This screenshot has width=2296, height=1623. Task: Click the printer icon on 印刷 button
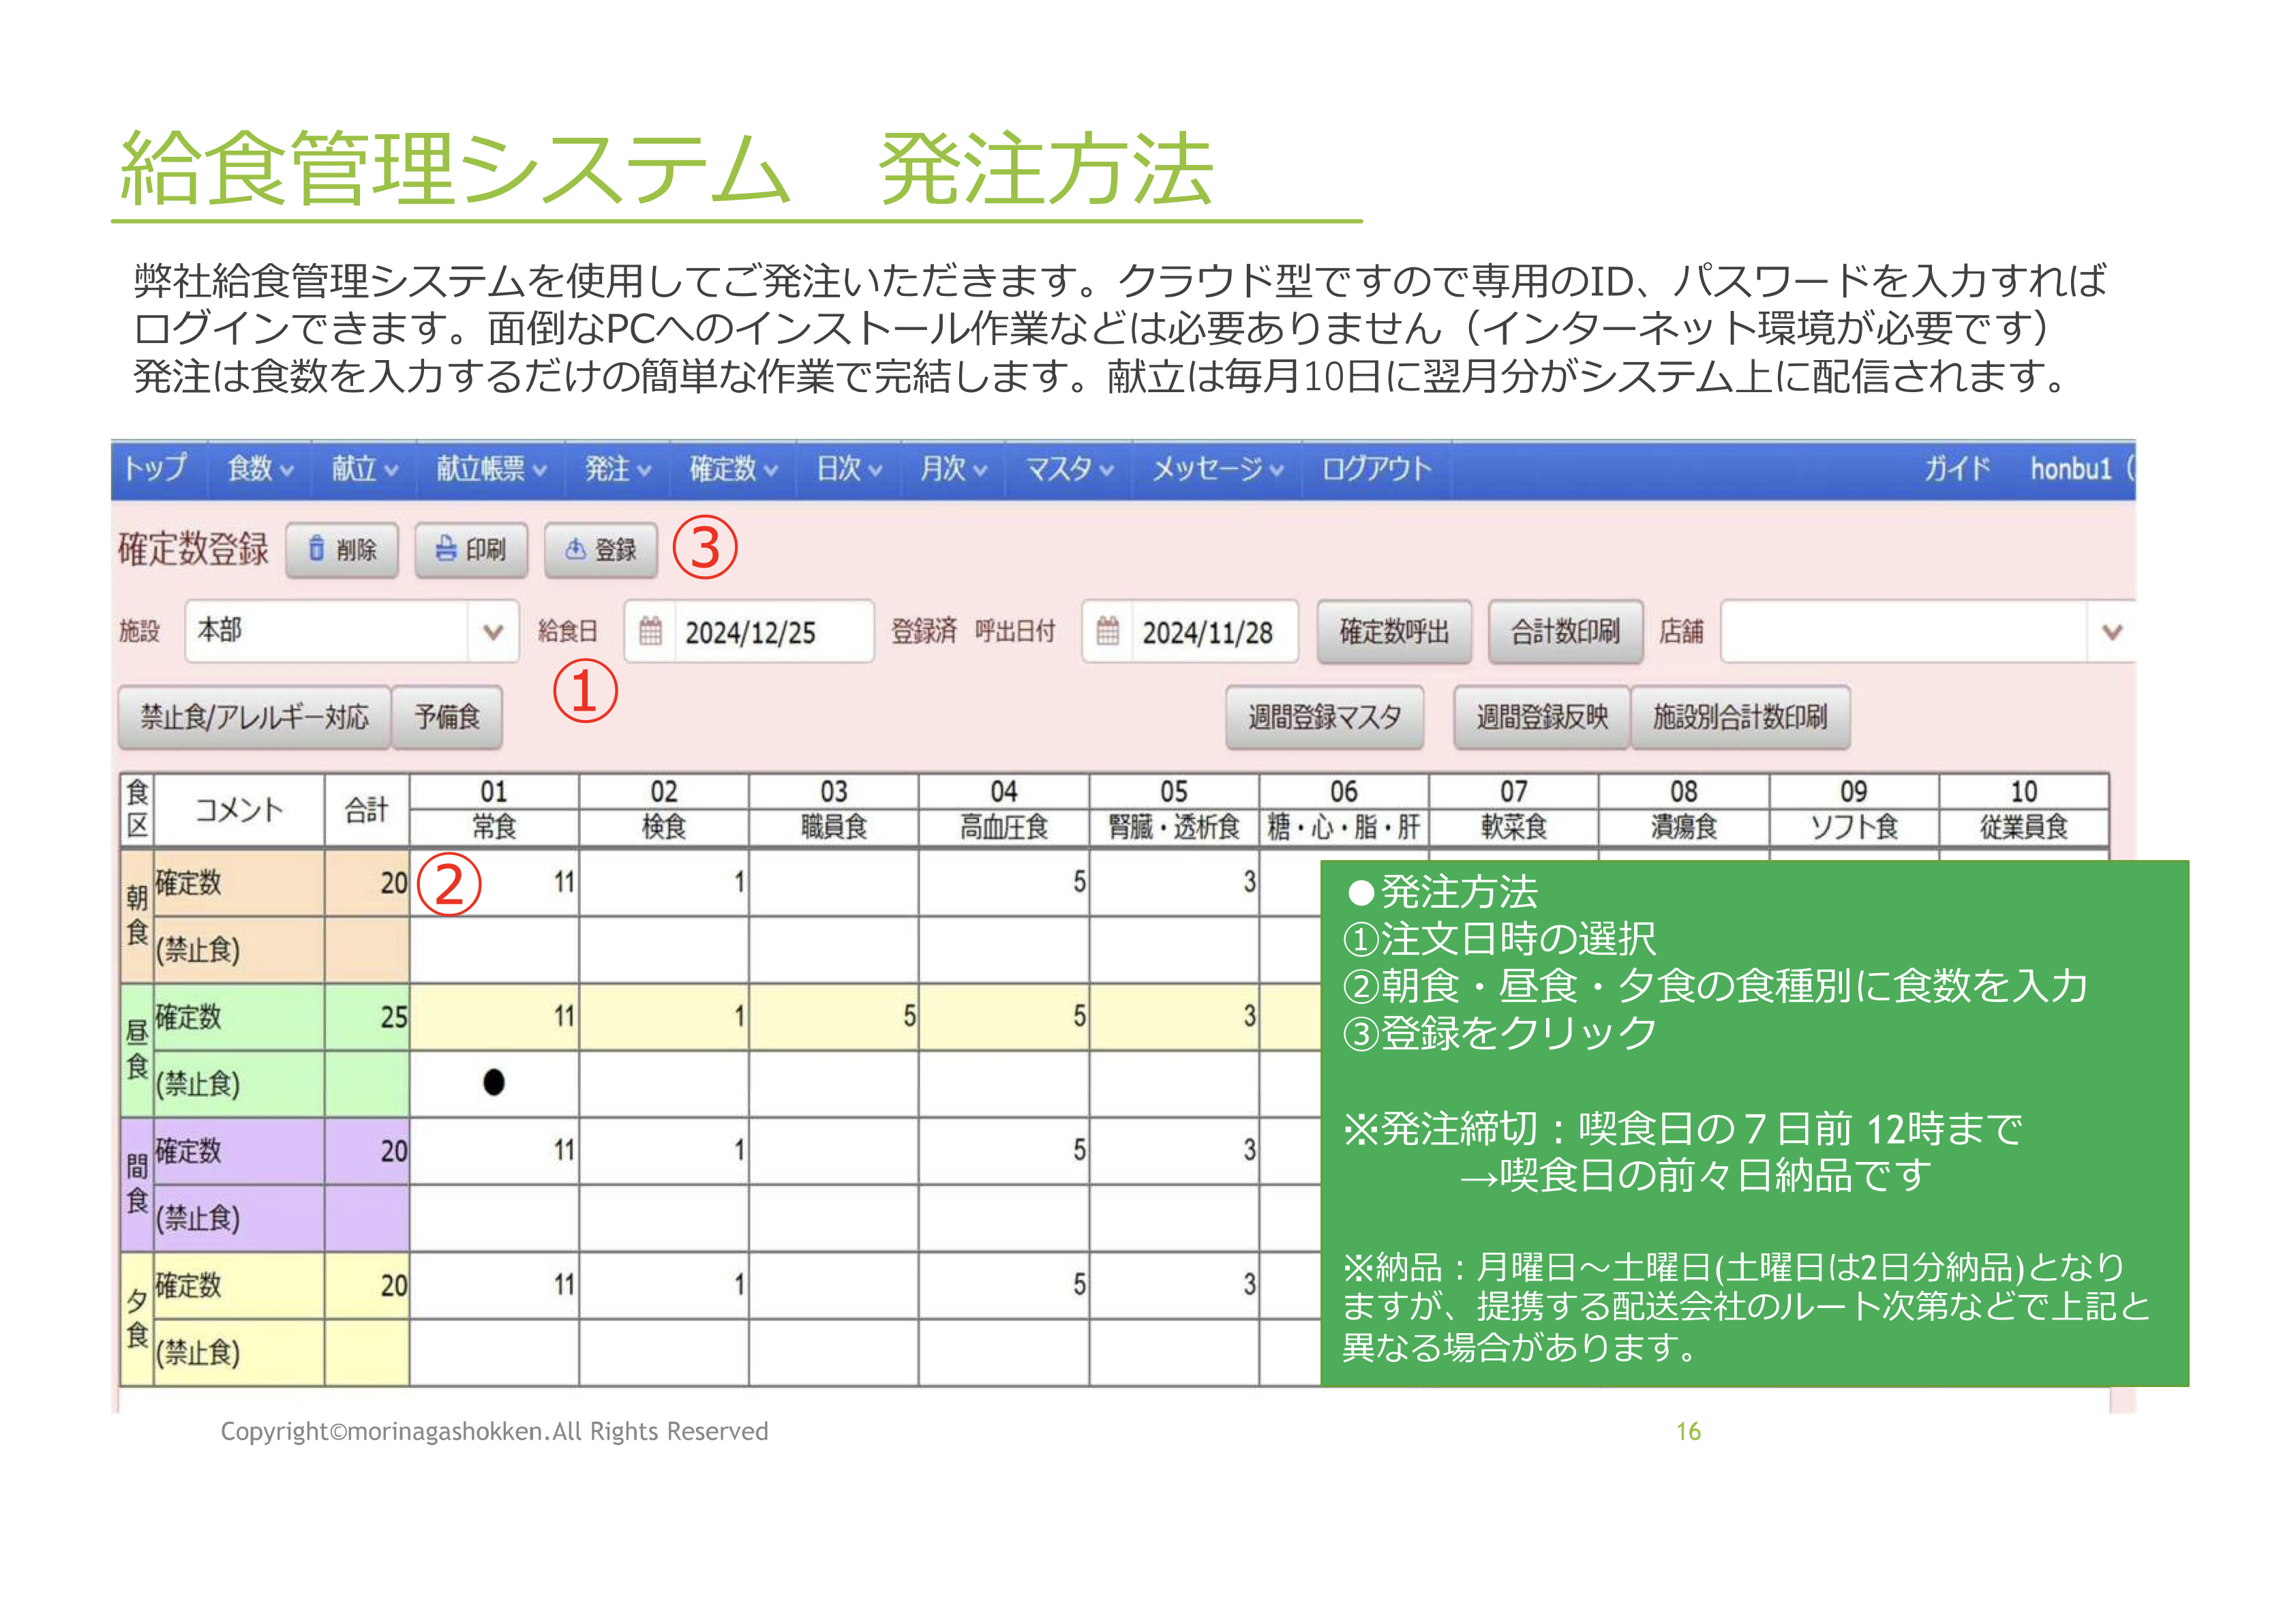(446, 548)
